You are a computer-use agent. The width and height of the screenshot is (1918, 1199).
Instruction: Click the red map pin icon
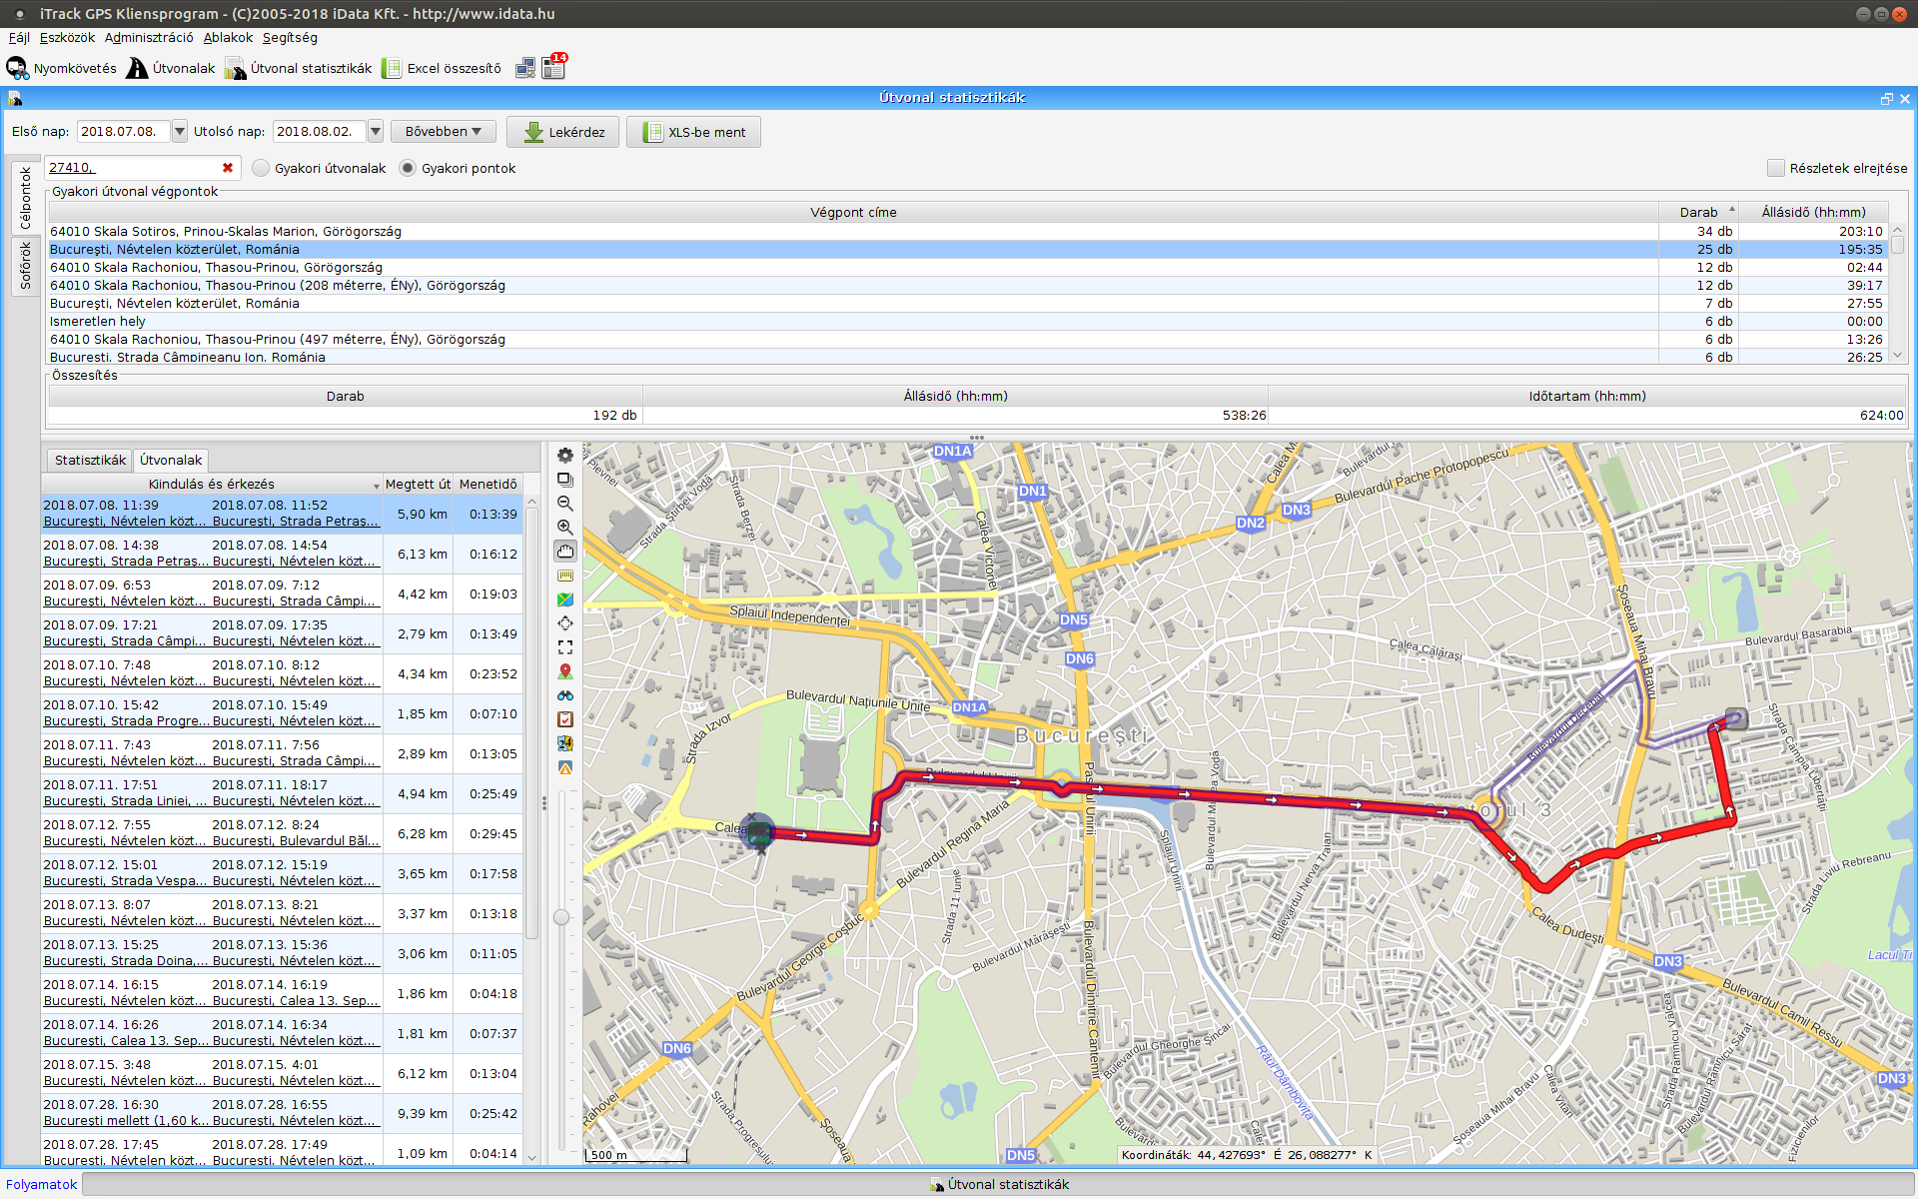click(x=565, y=671)
